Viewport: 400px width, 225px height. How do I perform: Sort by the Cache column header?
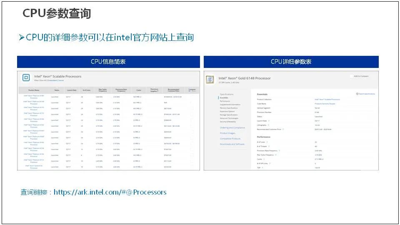pyautogui.click(x=139, y=90)
